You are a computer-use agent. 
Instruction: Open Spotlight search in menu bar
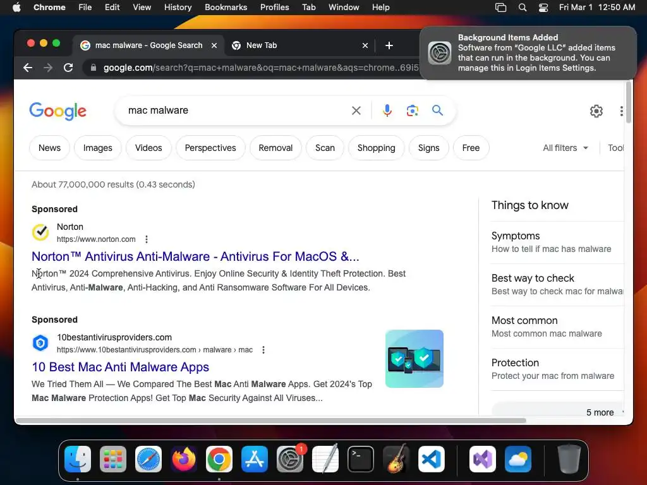523,8
